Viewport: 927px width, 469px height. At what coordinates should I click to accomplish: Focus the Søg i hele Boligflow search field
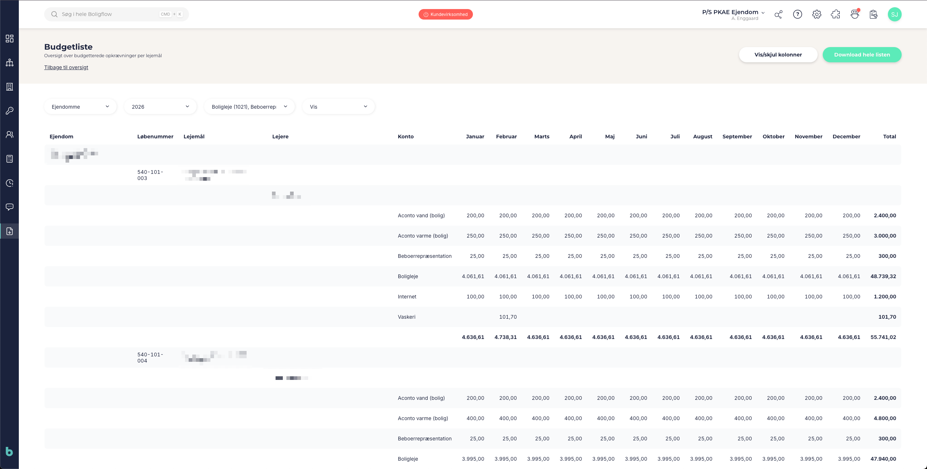[117, 14]
